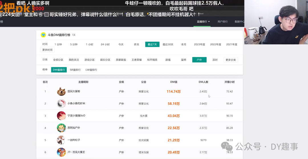Expand the 更多时间 options
Image resolution: width=308 pixels, height=159 pixels.
[x=47, y=50]
